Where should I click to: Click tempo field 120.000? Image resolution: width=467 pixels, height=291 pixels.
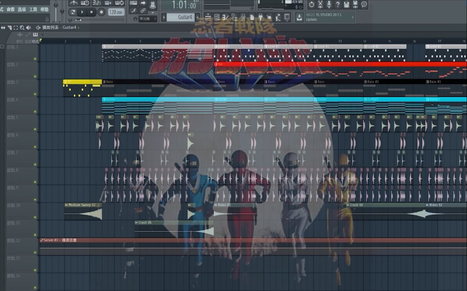coord(116,12)
